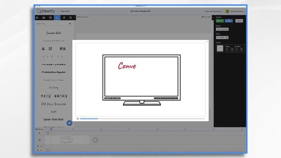Choose the Caveat-Bold font

(x=54, y=33)
